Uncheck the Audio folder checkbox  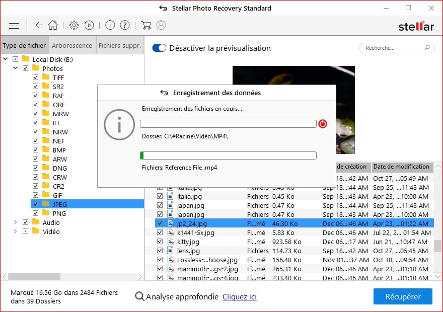(x=26, y=222)
